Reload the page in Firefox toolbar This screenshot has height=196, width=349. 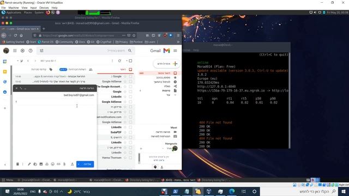tap(15, 35)
